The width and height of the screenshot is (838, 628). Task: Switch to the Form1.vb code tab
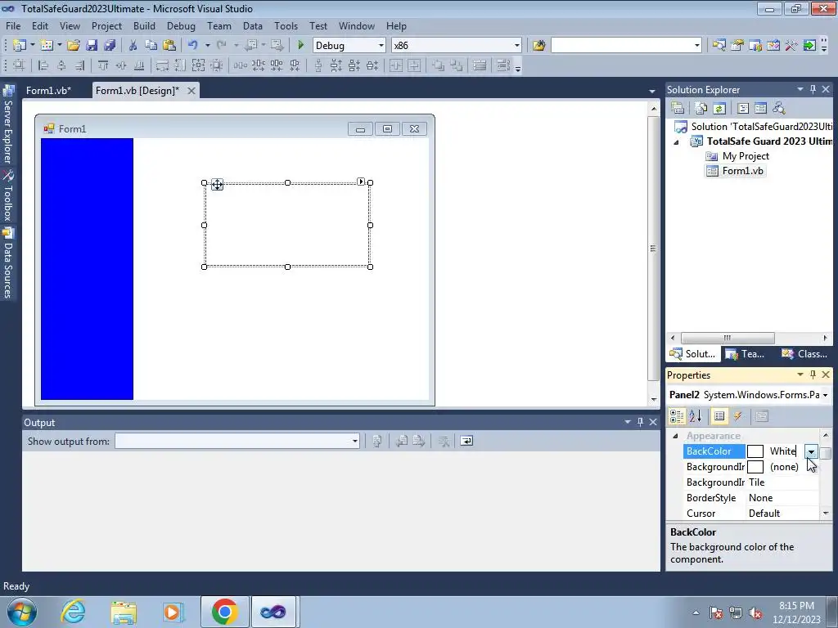pyautogui.click(x=48, y=91)
